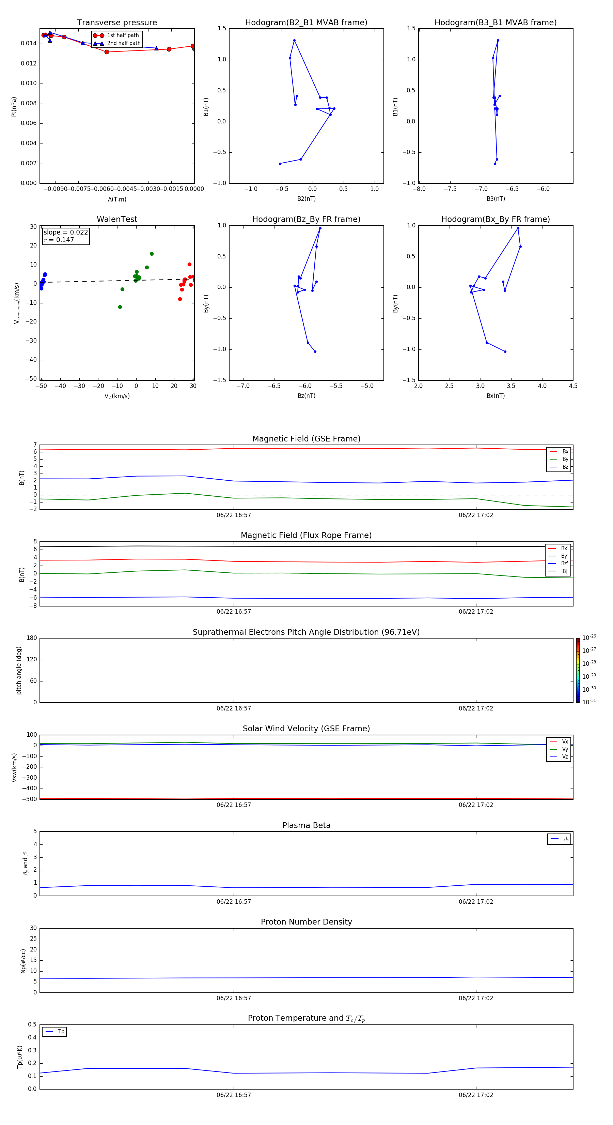The width and height of the screenshot is (613, 1125).
Task: Click the "Bx'" legend entry in Flux Rope plot
Action: (559, 549)
